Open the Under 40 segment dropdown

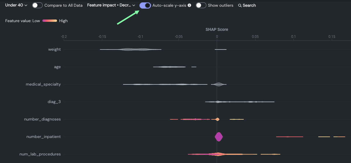[16, 5]
